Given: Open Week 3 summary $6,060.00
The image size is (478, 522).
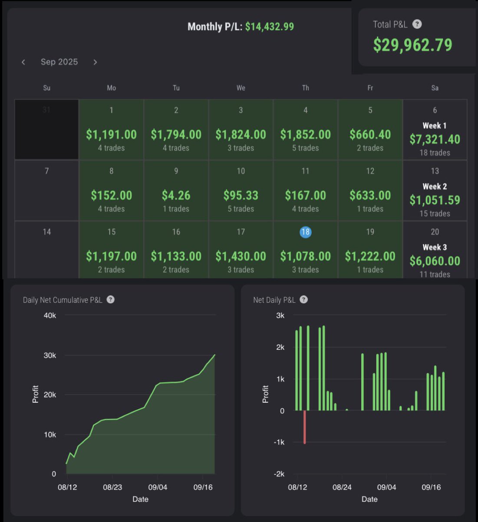Looking at the screenshot, I should pos(435,250).
